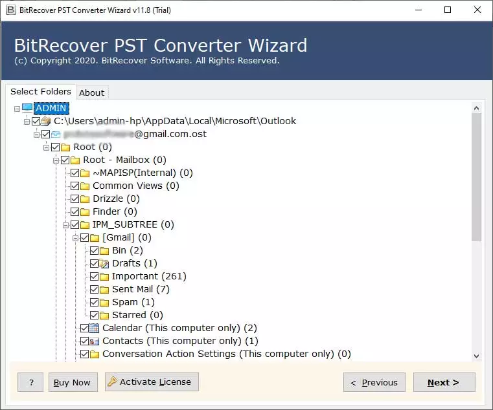Viewport: 493px width, 410px height.
Task: Uncheck the Calendar (This computer only) checkbox
Action: pyautogui.click(x=85, y=329)
